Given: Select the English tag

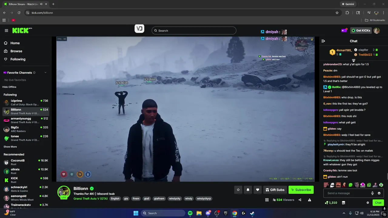Looking at the screenshot, I should click(x=115, y=199).
